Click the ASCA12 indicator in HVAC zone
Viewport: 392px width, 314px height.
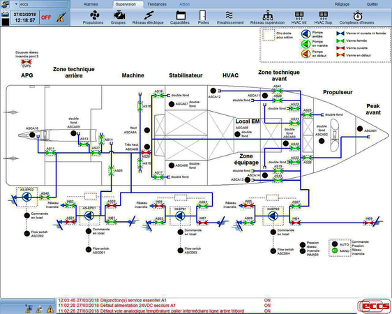[x=213, y=91]
